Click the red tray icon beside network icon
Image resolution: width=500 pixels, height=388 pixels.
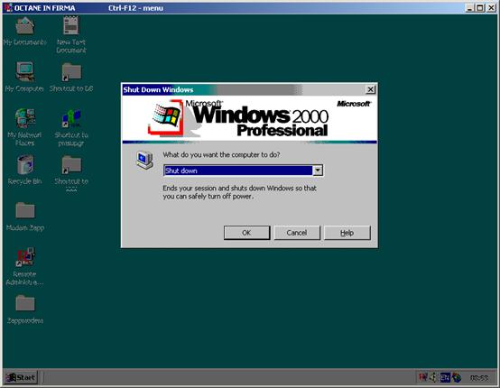click(x=422, y=378)
